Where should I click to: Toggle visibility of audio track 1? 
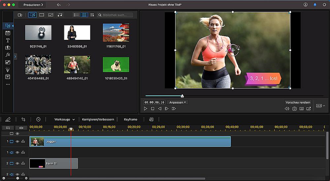17,153
